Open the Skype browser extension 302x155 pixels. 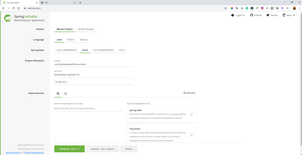click(237, 8)
